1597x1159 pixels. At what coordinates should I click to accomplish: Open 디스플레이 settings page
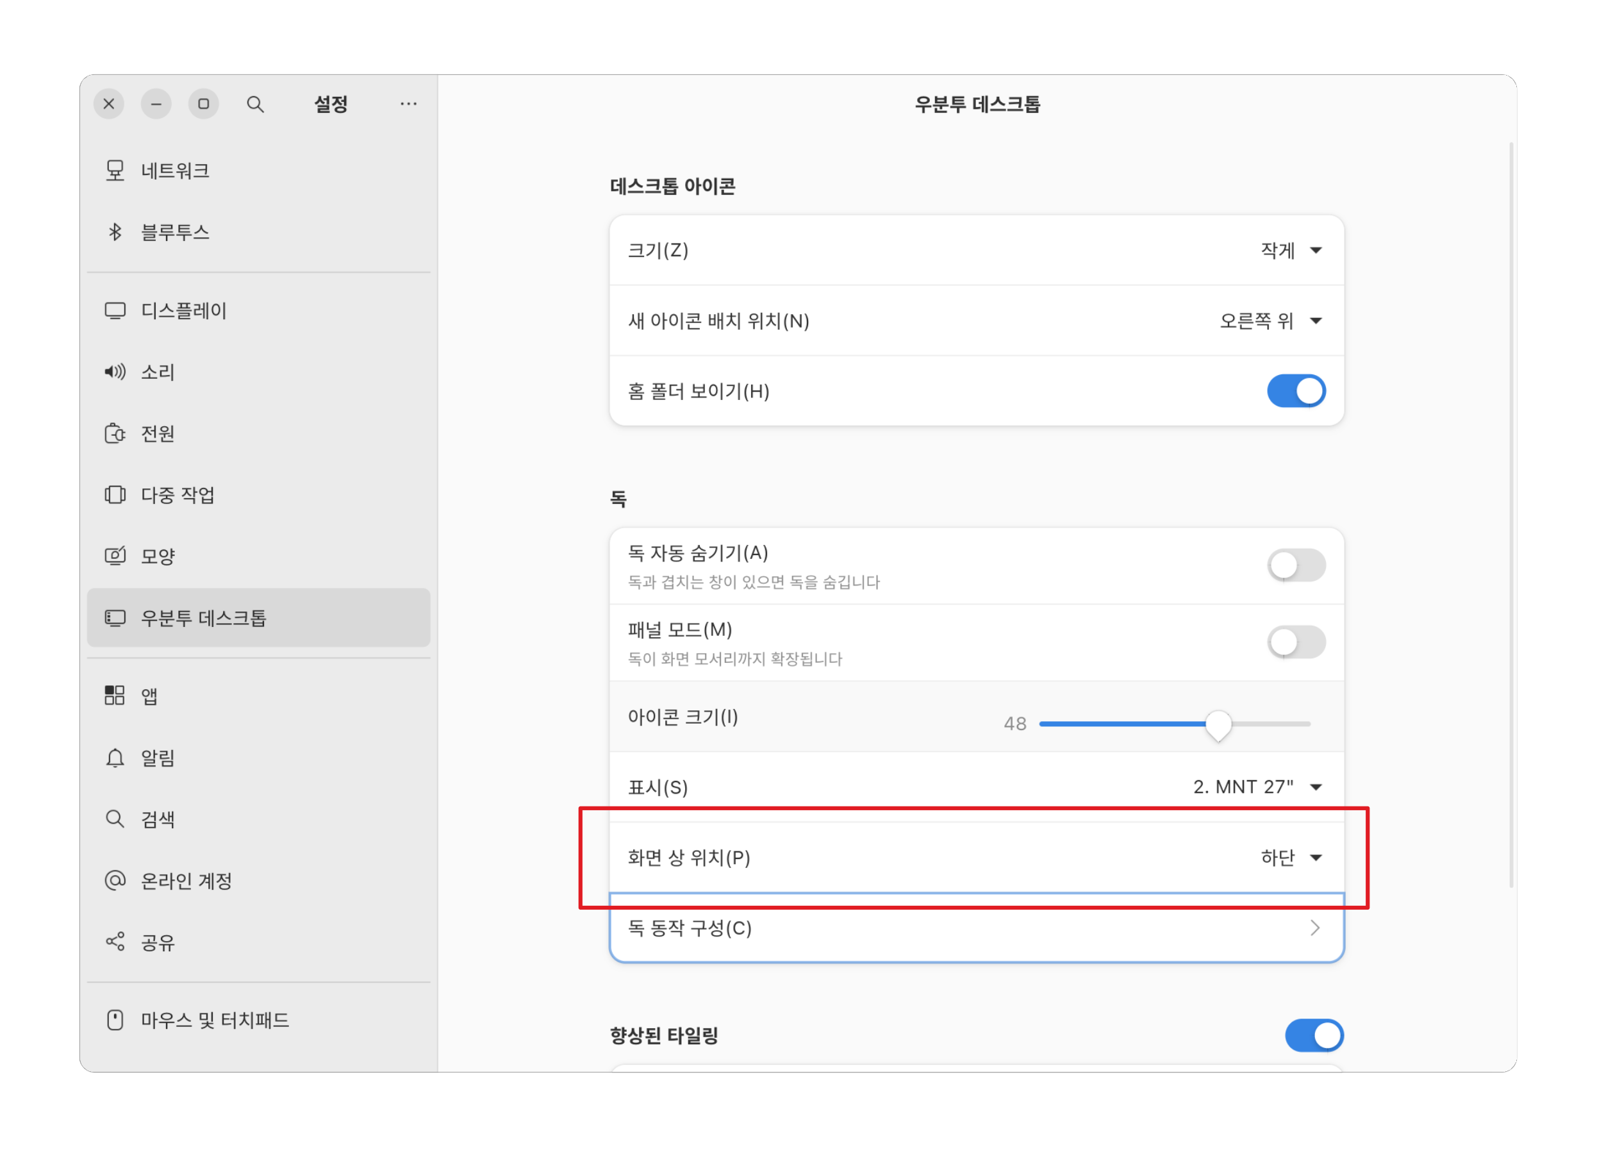coord(258,311)
